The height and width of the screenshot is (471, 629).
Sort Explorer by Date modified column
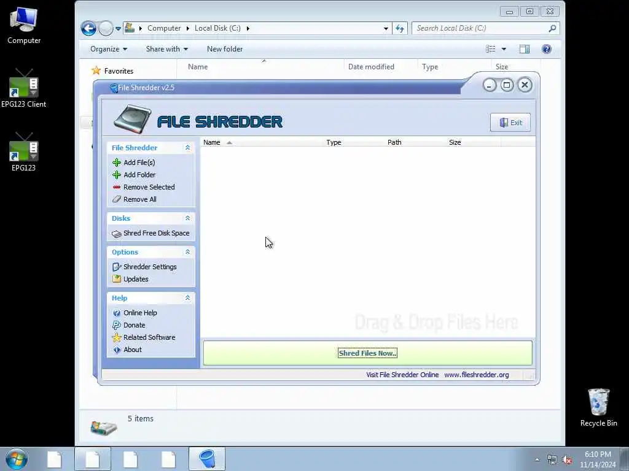[380, 67]
